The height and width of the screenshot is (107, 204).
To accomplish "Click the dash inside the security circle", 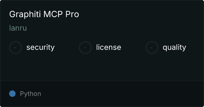I will coord(15,48).
